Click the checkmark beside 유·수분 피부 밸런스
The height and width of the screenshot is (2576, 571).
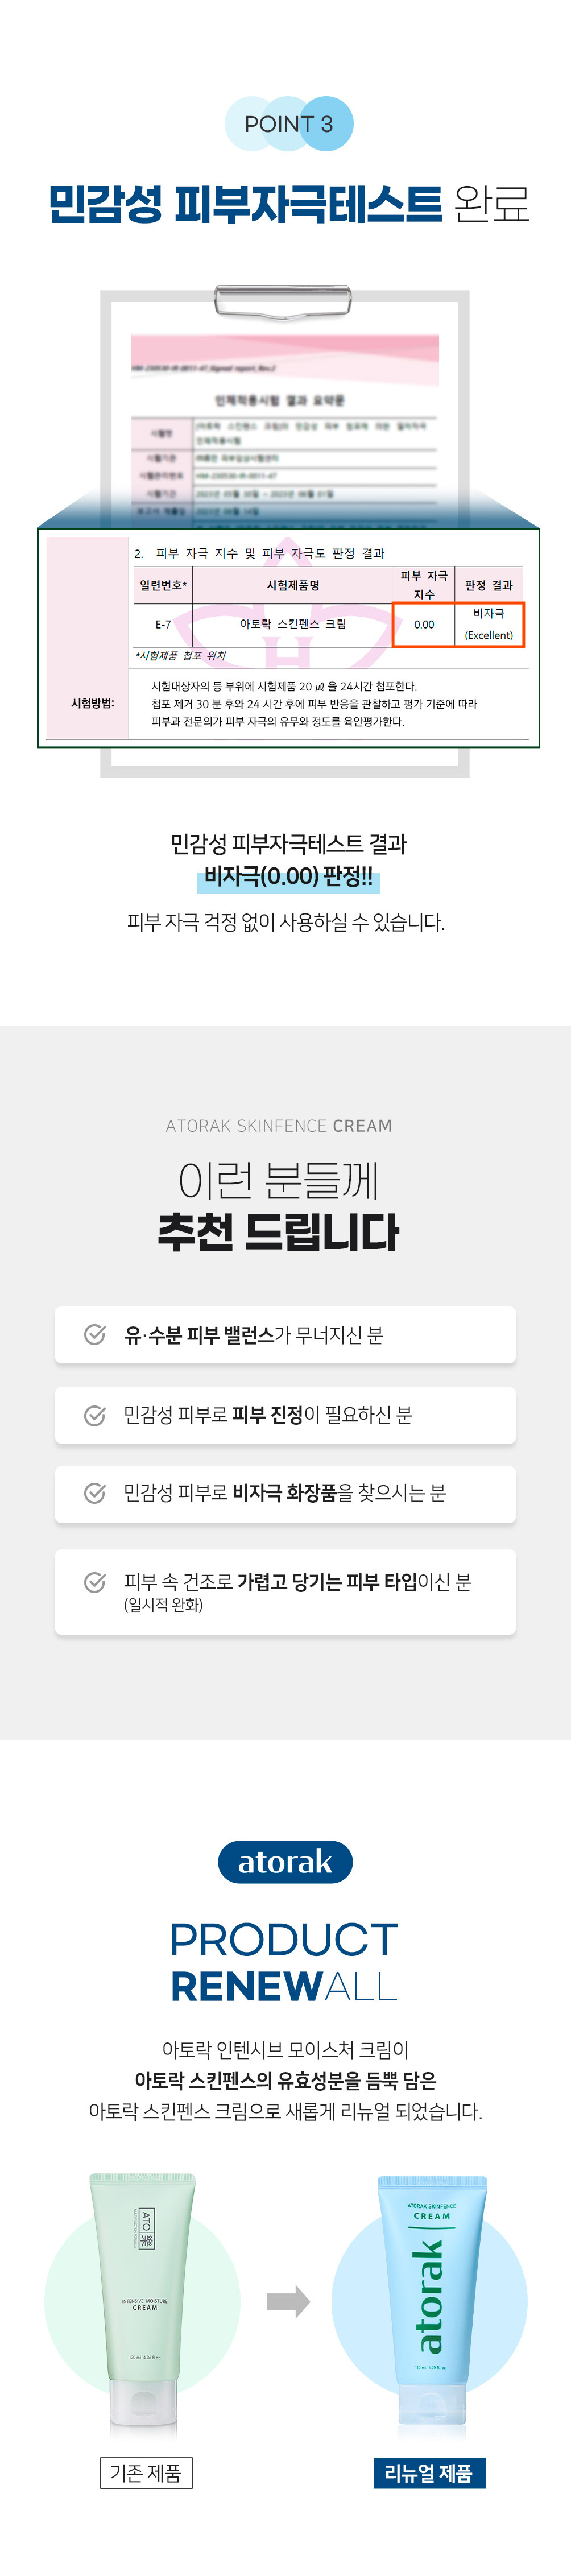tap(95, 1335)
